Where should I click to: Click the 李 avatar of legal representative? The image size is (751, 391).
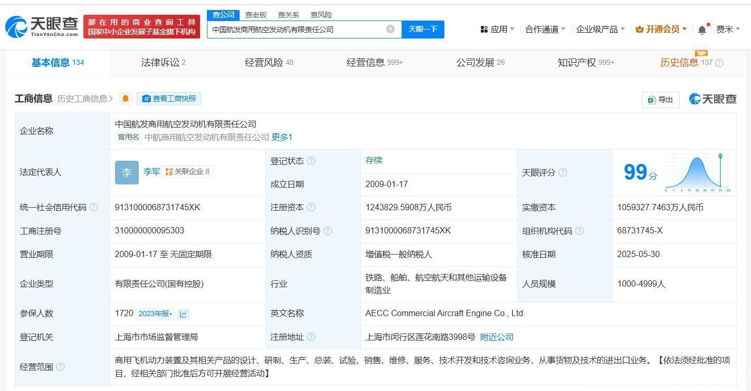pos(127,172)
